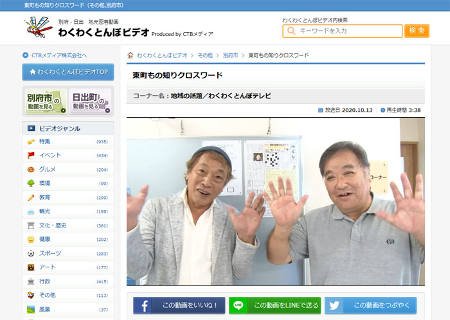Click cookie icon for グルメ genre
450x320 pixels.
coord(31,170)
